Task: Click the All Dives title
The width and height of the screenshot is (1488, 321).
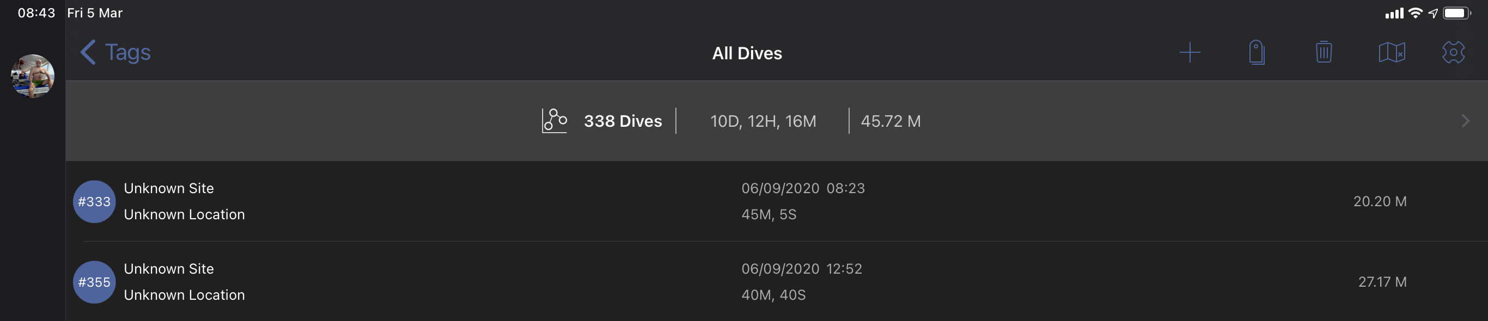Action: 747,53
